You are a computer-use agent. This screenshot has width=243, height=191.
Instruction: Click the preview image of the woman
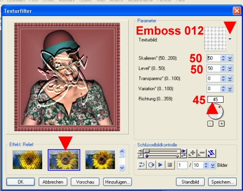pyautogui.click(x=67, y=77)
